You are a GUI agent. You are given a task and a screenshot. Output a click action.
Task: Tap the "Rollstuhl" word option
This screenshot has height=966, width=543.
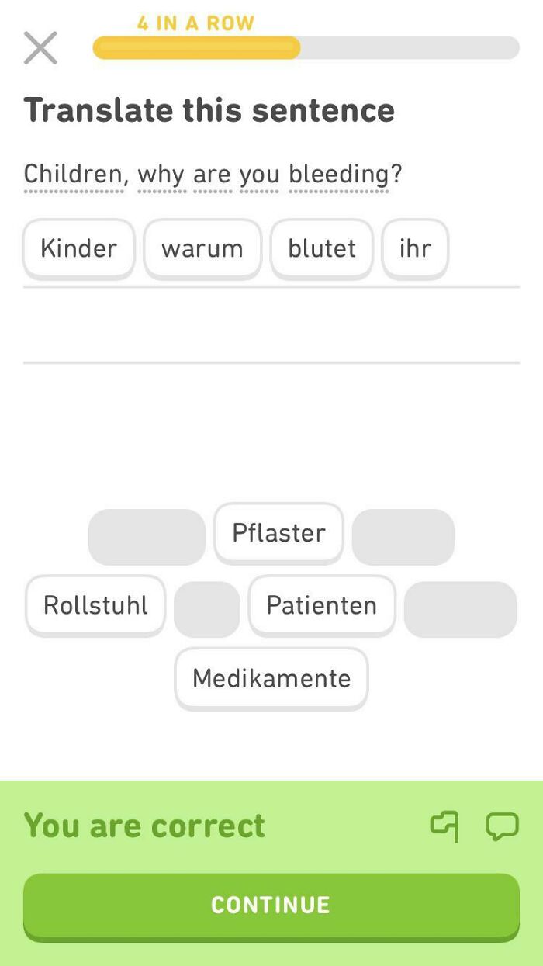coord(95,605)
